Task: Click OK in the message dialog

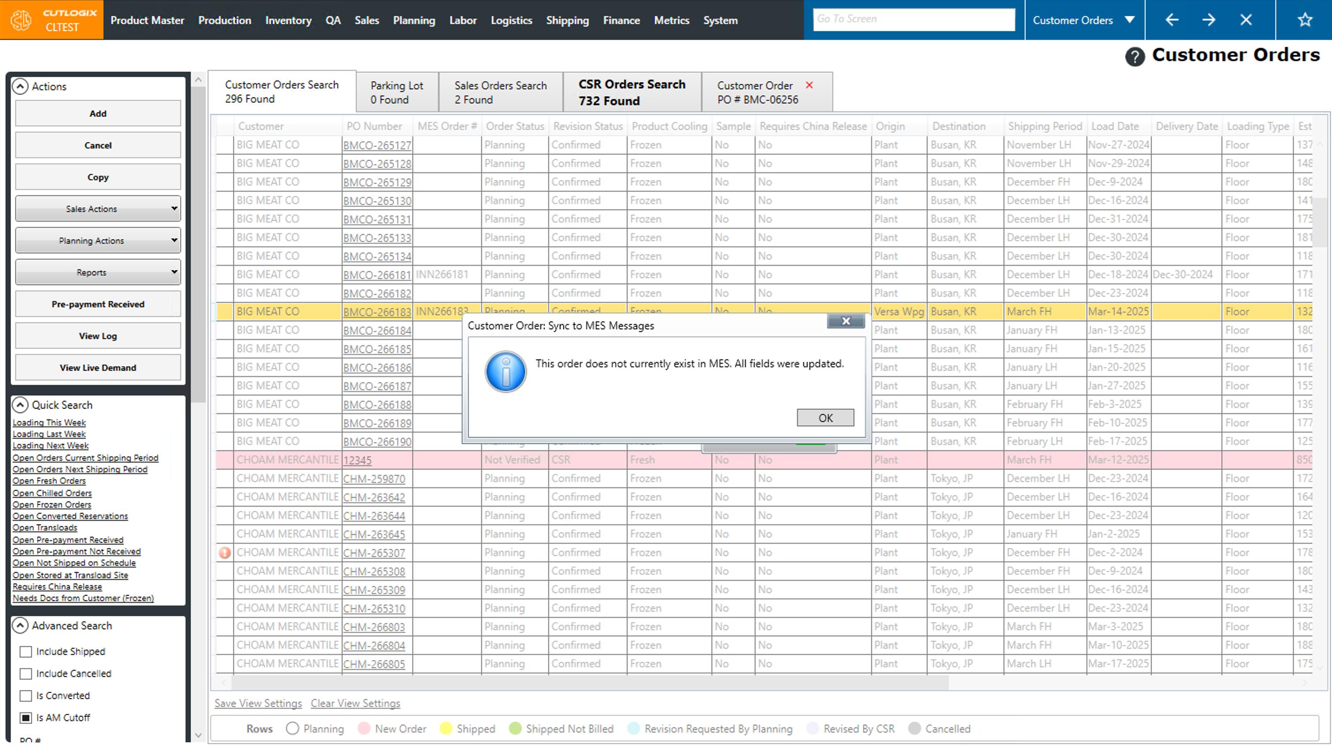Action: (x=825, y=418)
